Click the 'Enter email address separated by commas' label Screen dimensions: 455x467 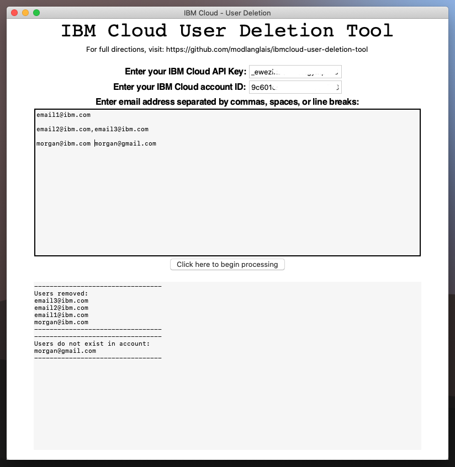227,102
